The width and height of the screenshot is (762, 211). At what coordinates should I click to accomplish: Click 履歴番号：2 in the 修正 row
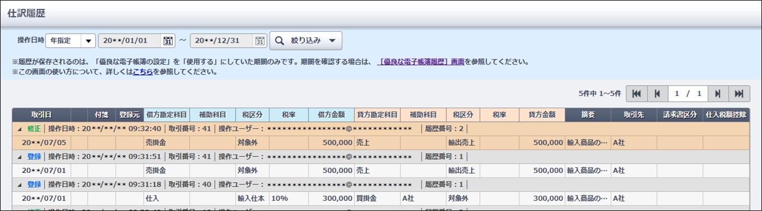tap(444, 128)
